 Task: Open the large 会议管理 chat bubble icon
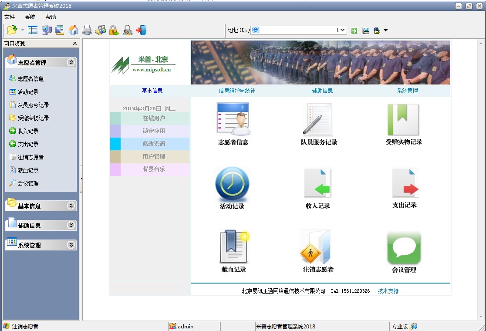coord(404,247)
